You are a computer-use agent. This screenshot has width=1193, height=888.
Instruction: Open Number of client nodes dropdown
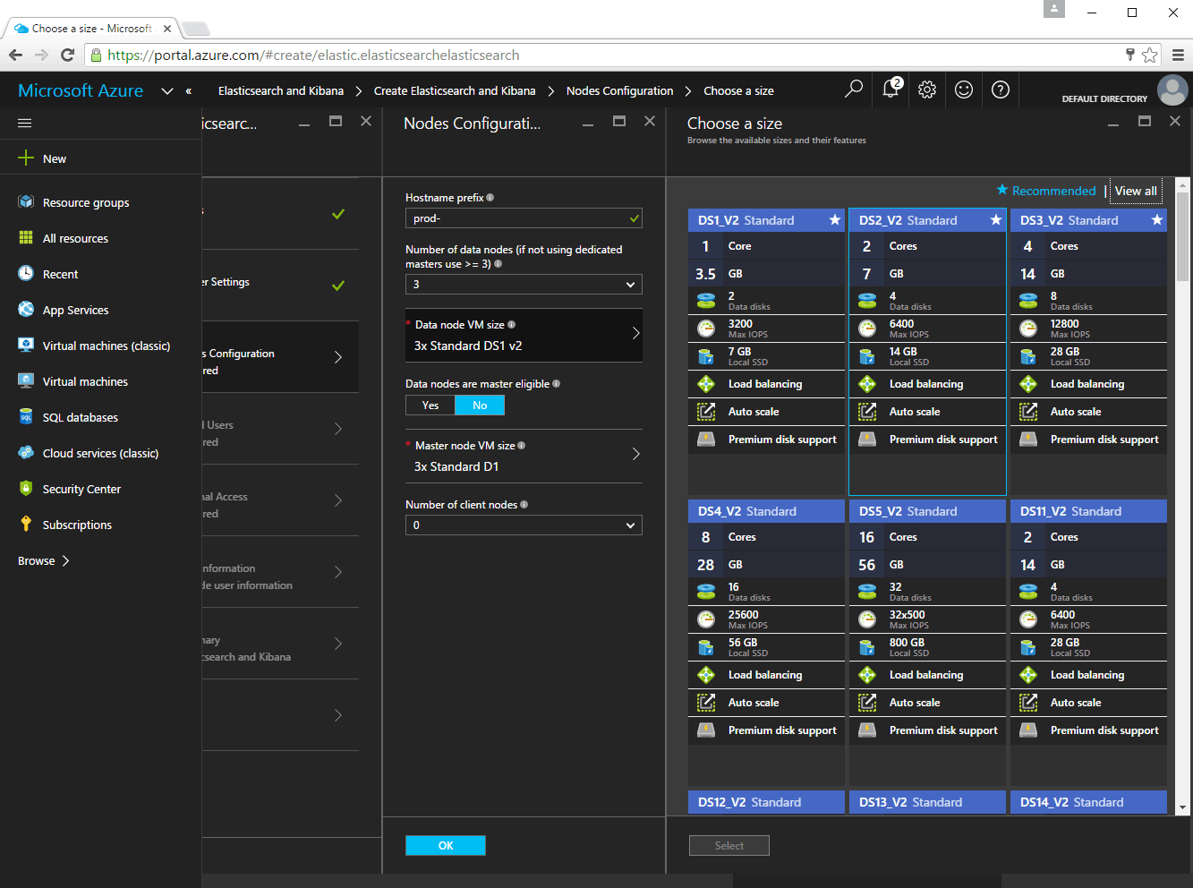click(524, 525)
